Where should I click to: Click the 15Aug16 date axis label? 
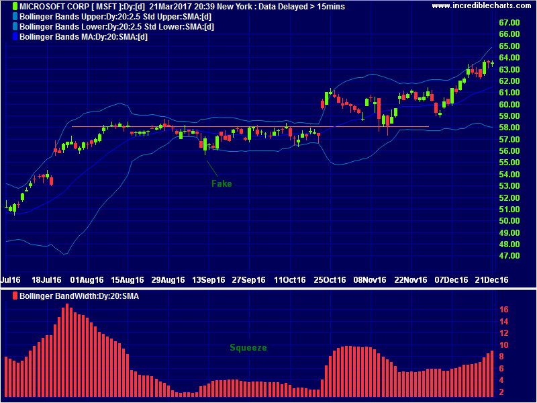coord(128,280)
